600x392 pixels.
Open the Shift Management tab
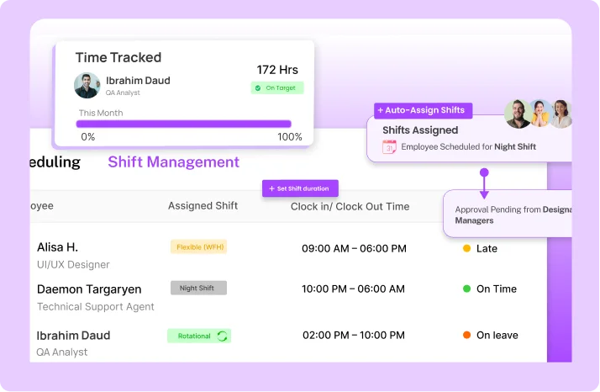coord(173,162)
